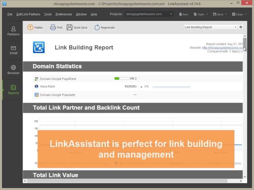Screen dimensions: 254x190
Task: Click the Link Building Report logo
Action: 39,47
